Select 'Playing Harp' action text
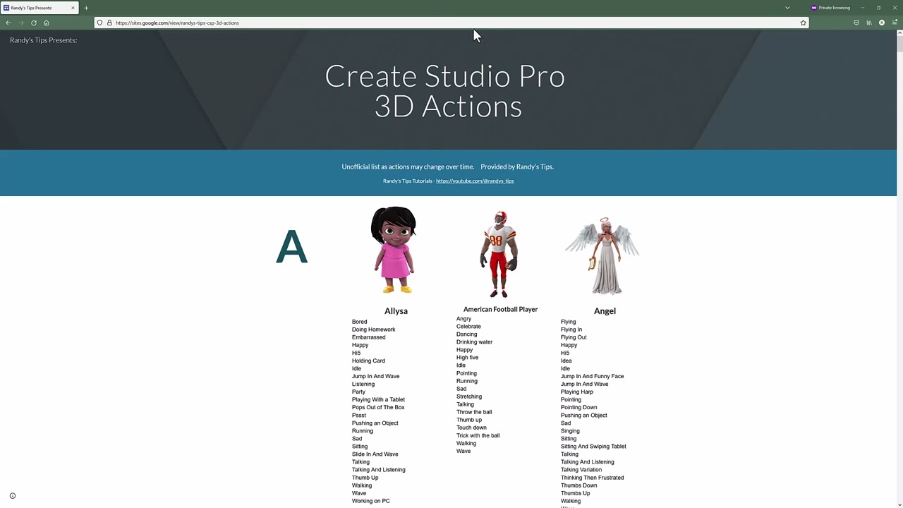This screenshot has width=903, height=508. pos(577,392)
